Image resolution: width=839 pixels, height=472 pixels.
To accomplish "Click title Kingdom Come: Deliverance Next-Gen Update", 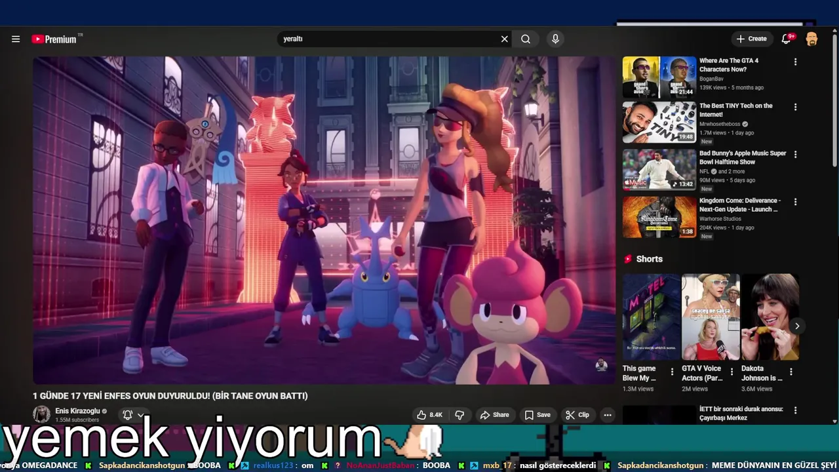I will tap(740, 205).
